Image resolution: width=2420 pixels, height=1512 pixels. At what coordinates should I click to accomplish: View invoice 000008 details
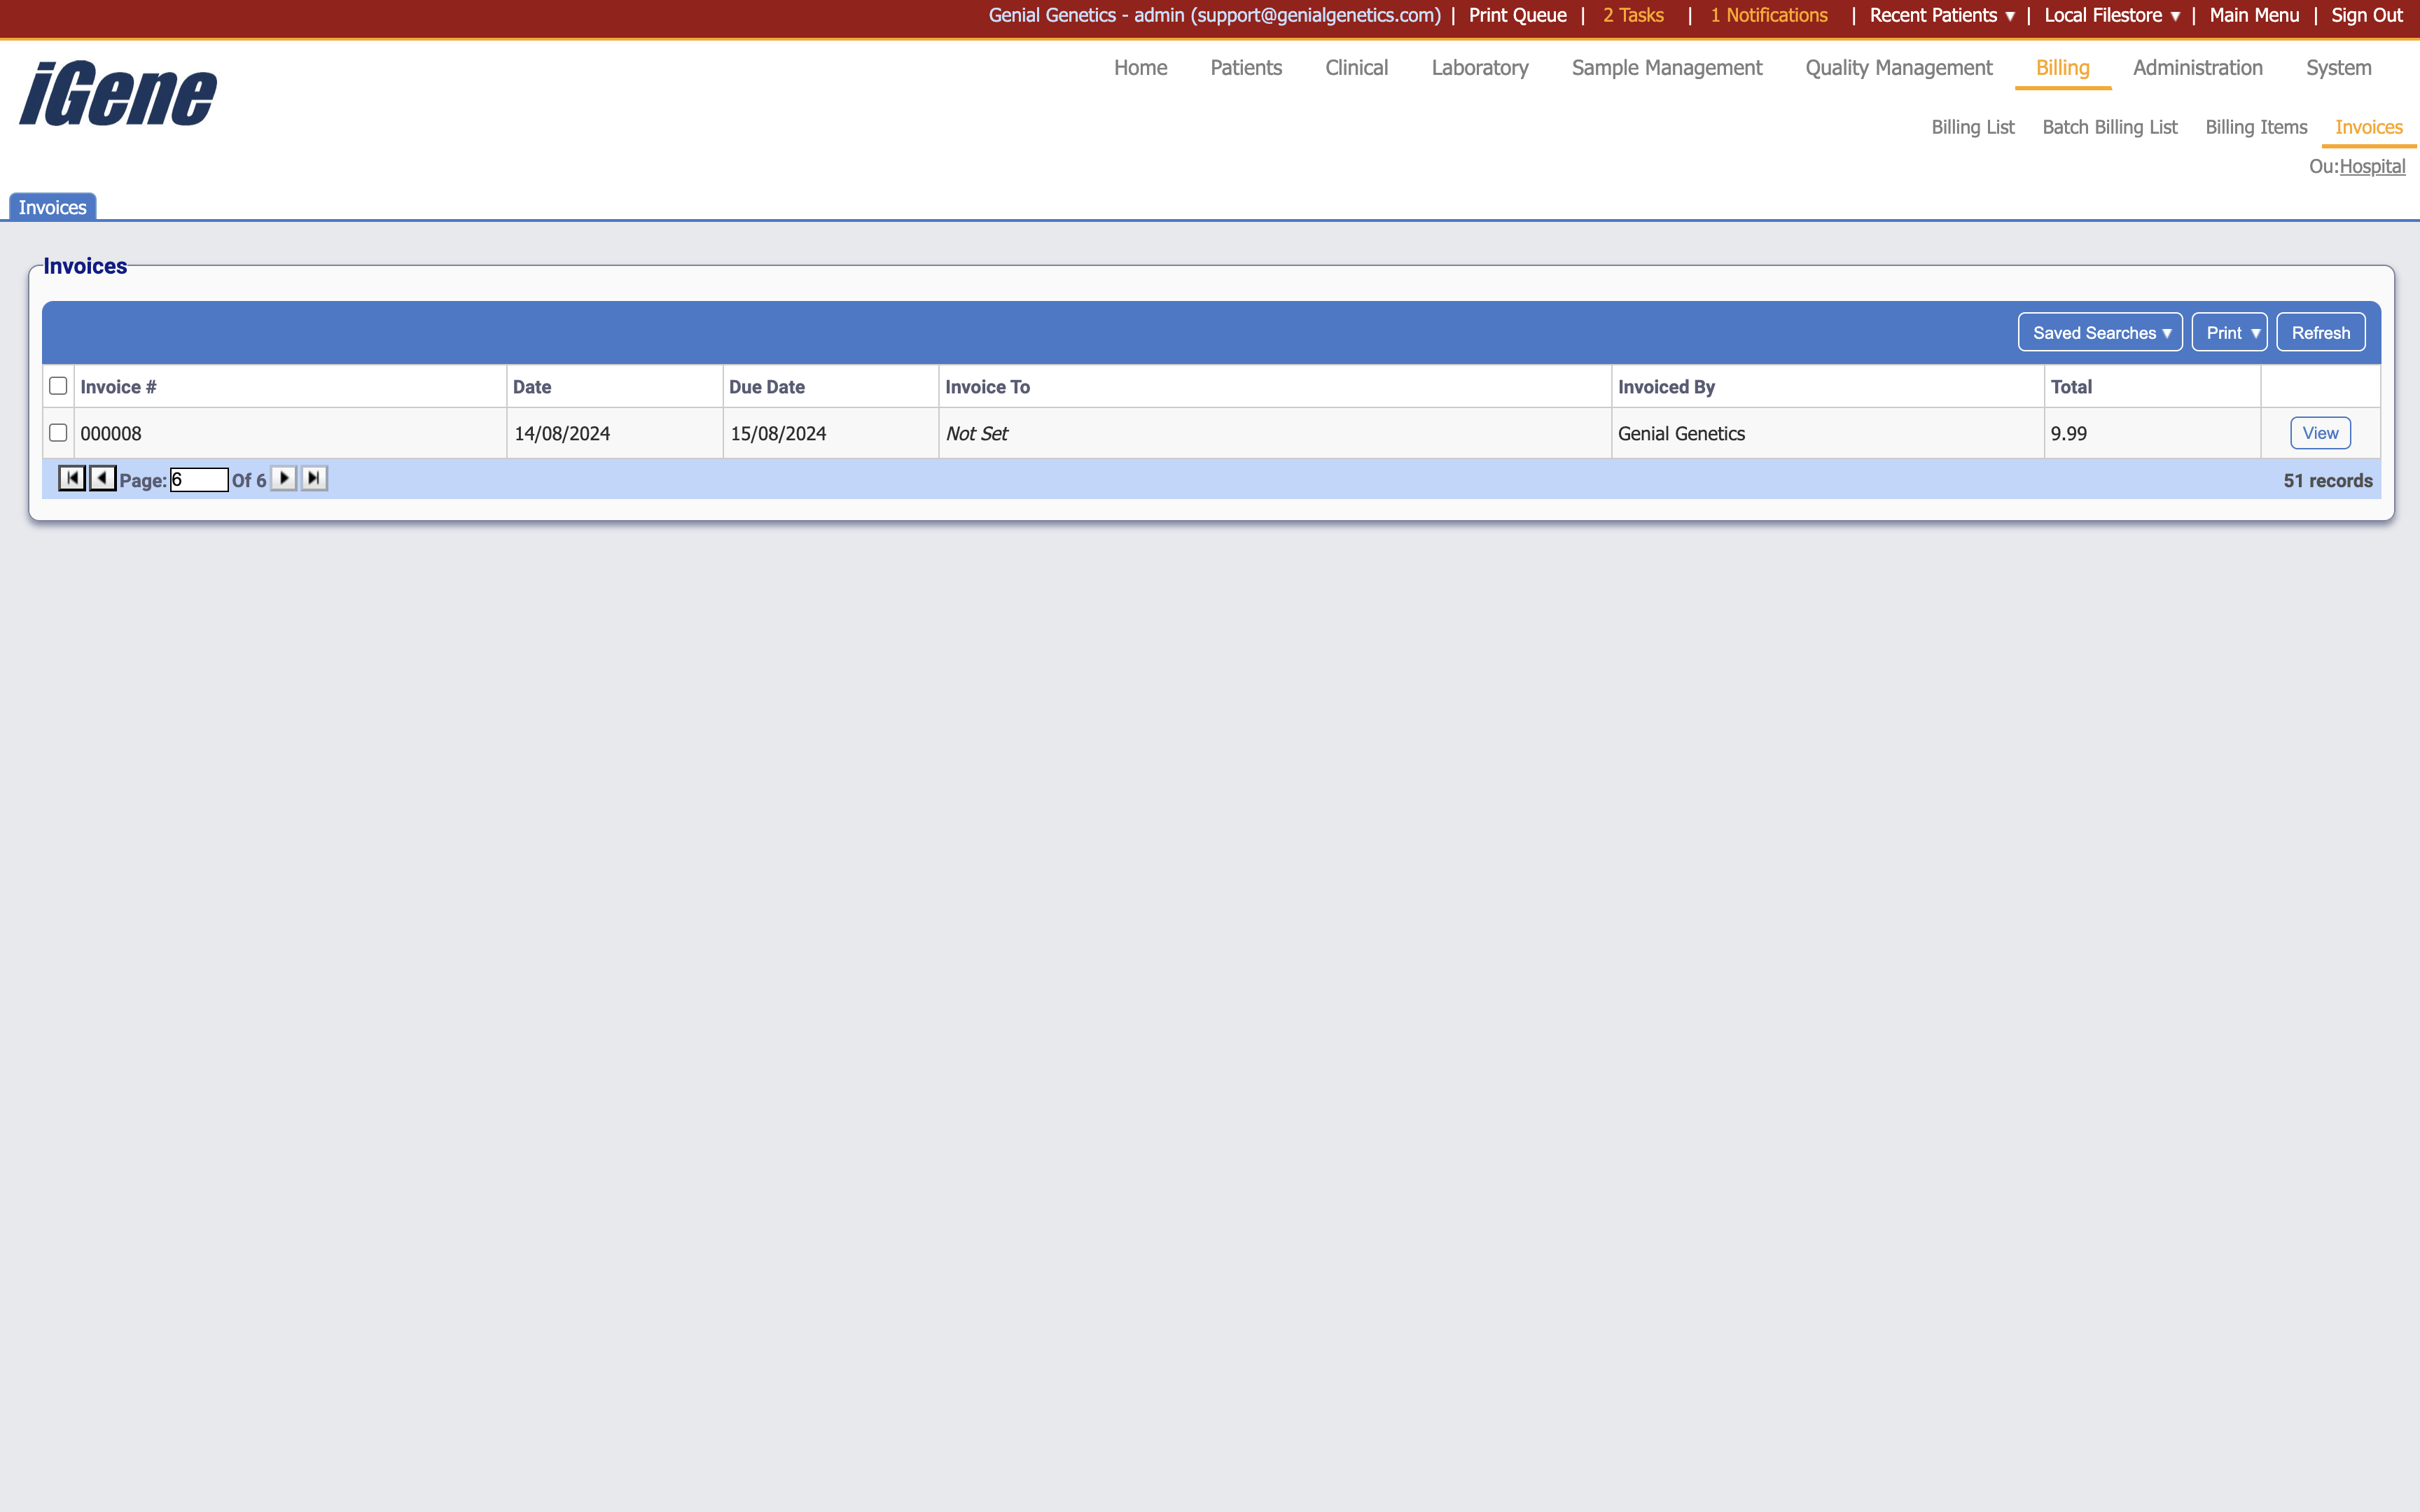point(2319,432)
